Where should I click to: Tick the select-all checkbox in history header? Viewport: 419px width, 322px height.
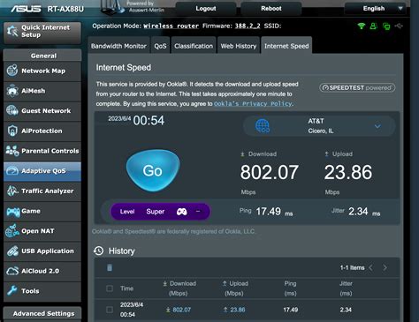(110, 288)
